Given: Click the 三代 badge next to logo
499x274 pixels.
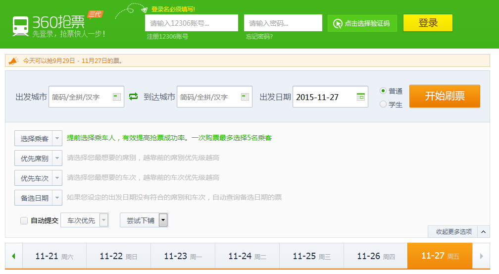Looking at the screenshot, I should [x=95, y=14].
